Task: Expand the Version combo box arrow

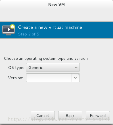Action: coord(76,78)
